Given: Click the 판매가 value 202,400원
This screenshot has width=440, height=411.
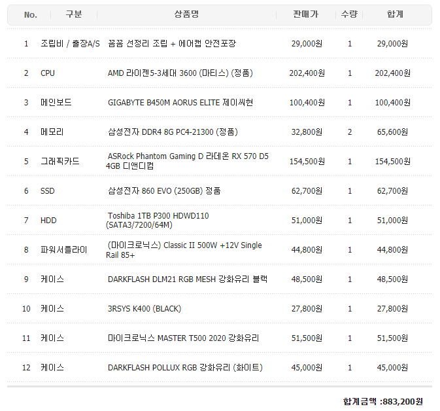Looking at the screenshot, I should tap(307, 73).
